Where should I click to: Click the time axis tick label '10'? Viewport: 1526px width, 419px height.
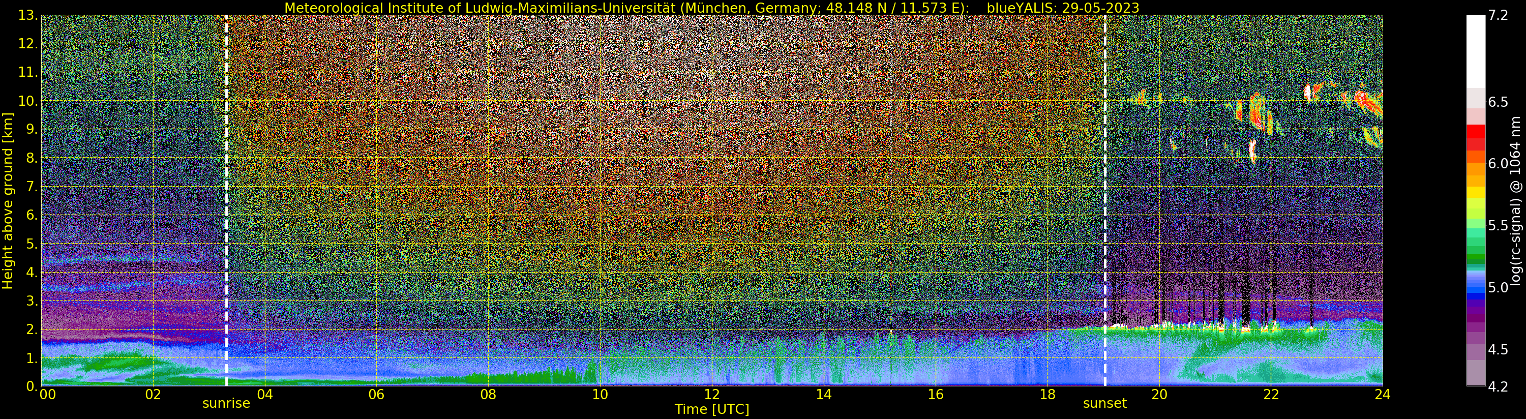(600, 395)
